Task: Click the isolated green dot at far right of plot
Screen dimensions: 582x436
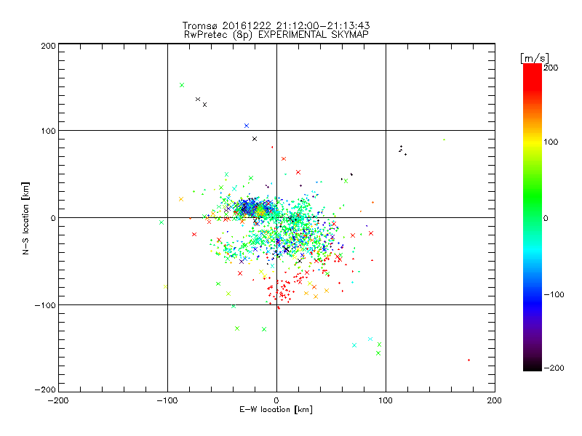Action: (444, 140)
